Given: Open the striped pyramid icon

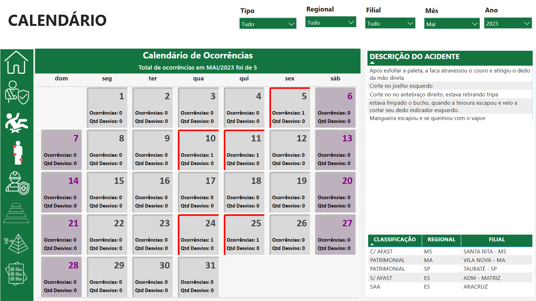Looking at the screenshot, I should 16,213.
